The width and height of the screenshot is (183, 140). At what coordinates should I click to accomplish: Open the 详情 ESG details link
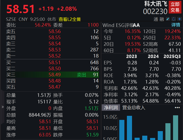pyautogui.click(x=176, y=25)
